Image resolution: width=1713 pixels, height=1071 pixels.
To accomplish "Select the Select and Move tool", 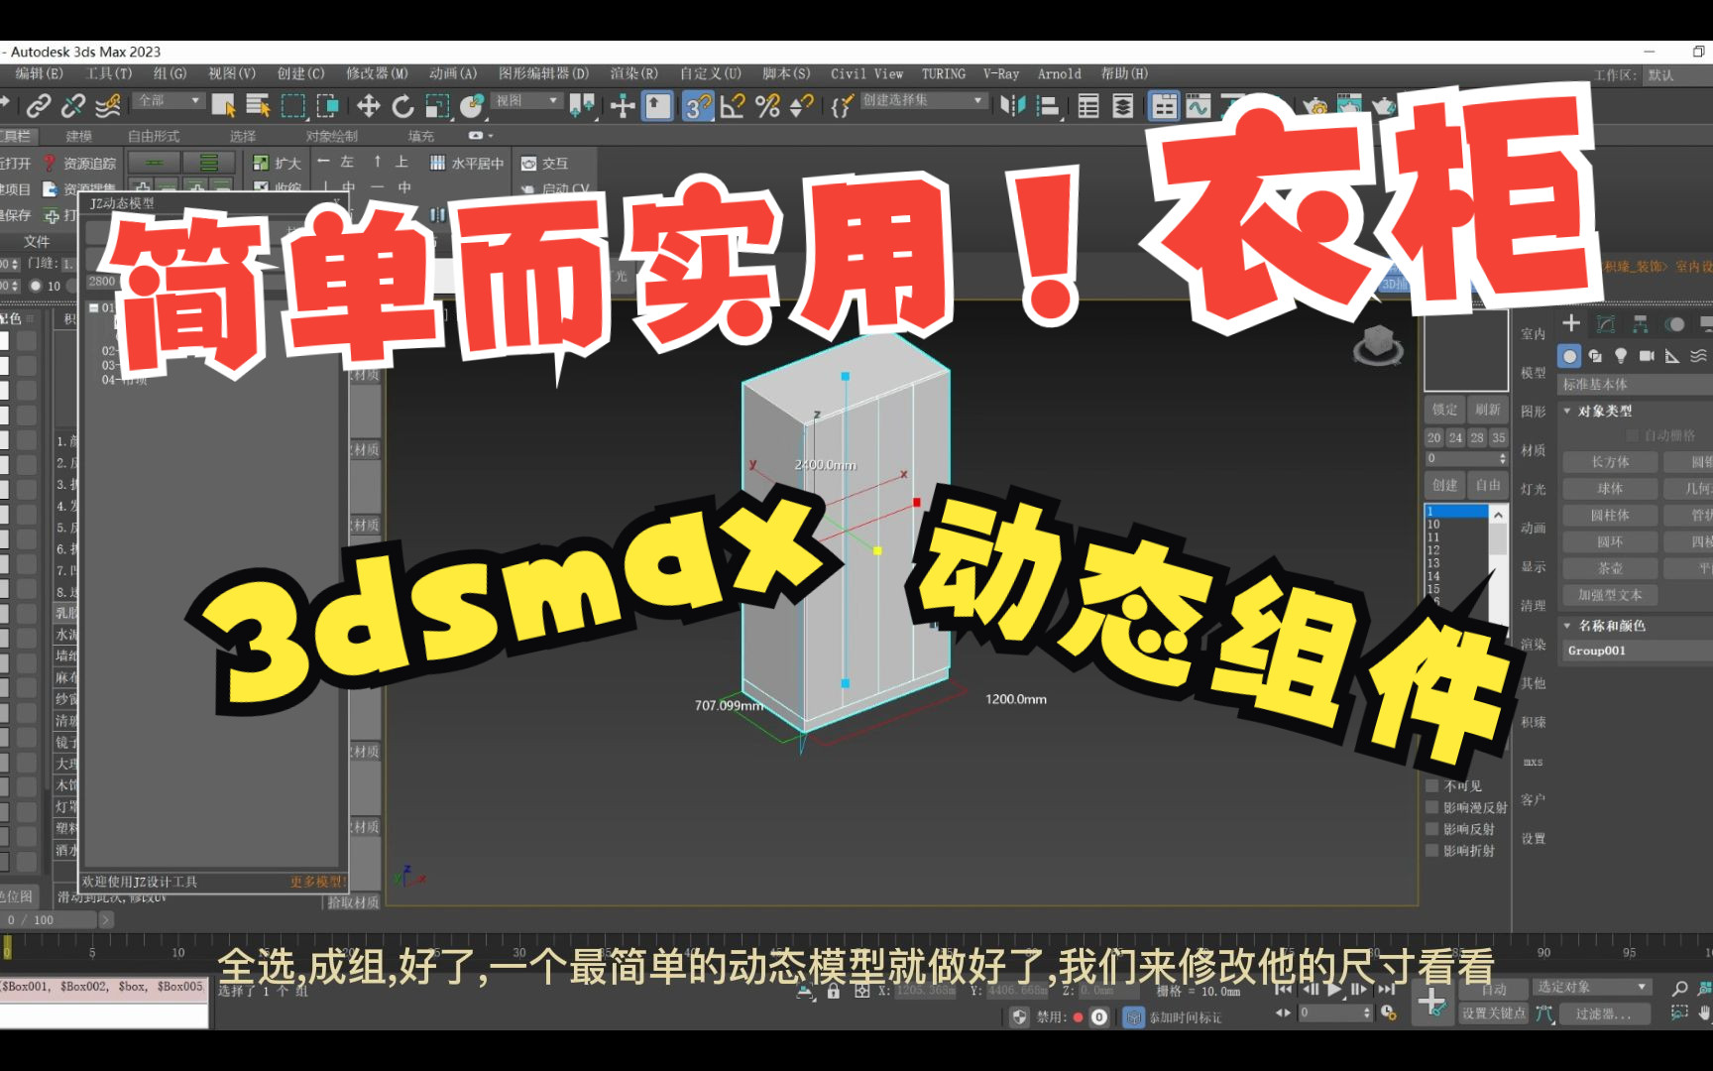I will [370, 102].
